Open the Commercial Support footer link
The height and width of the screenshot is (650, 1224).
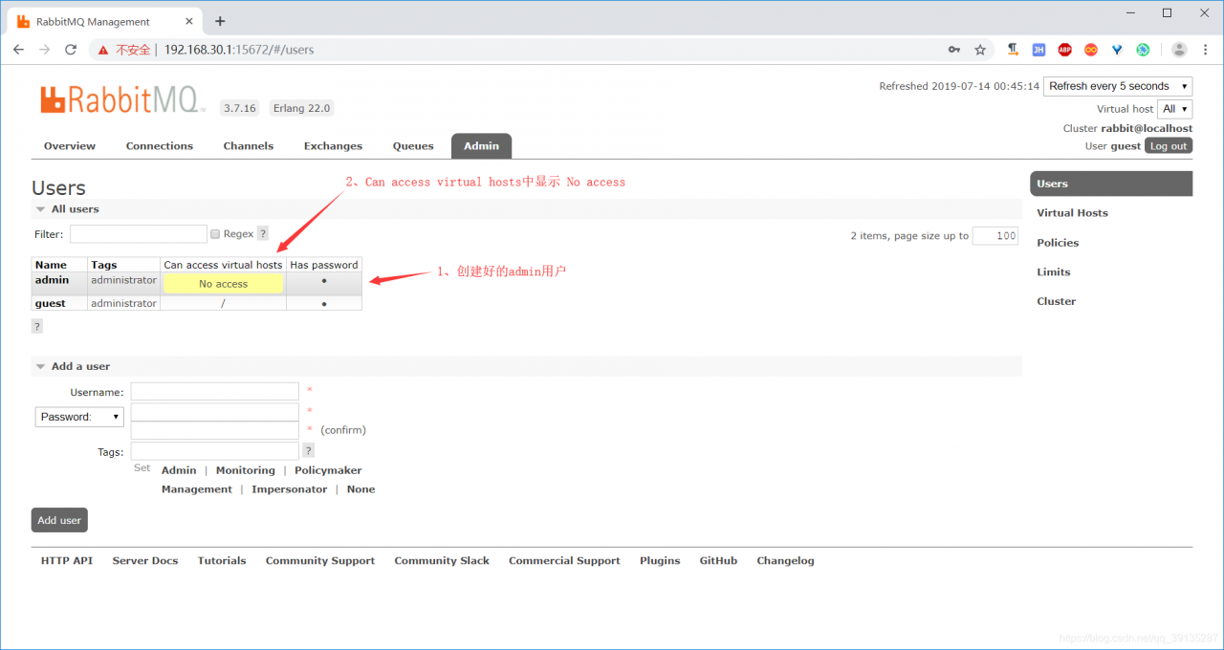[564, 561]
